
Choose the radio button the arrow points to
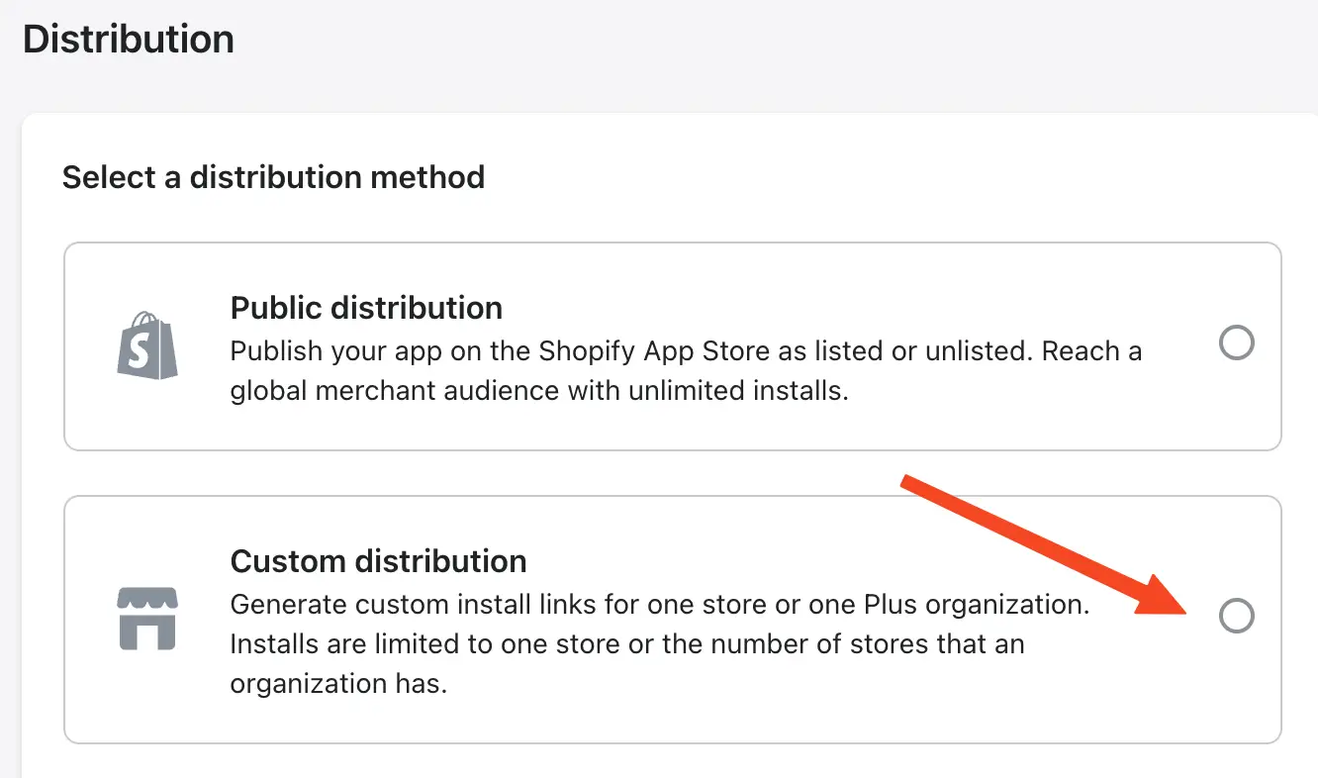[x=1237, y=616]
